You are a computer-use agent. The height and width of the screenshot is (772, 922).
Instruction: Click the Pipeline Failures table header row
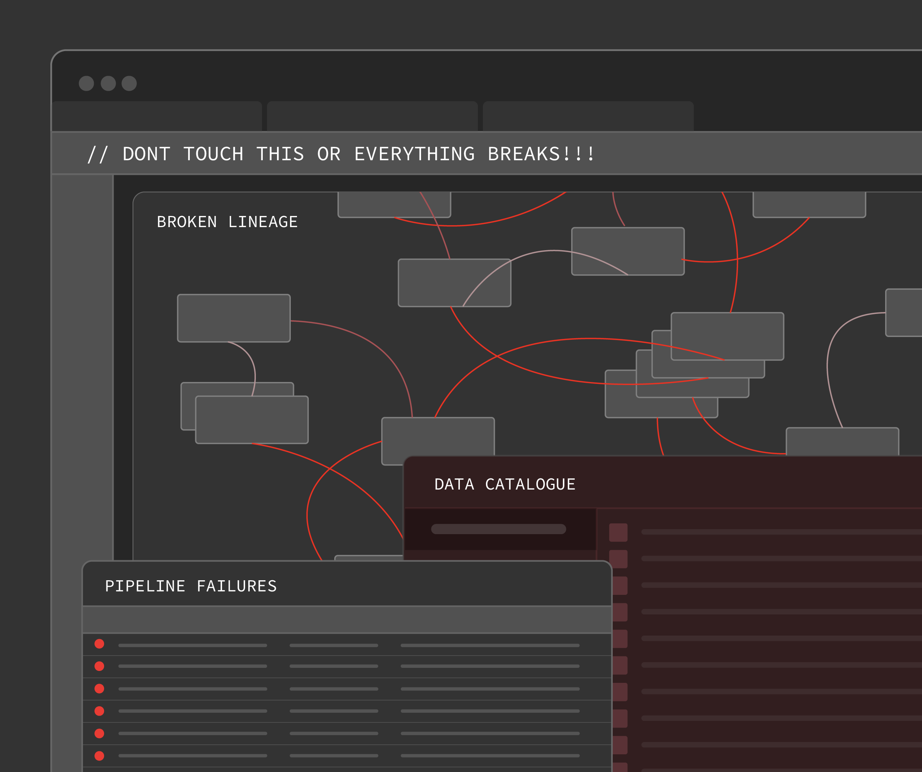coord(347,619)
